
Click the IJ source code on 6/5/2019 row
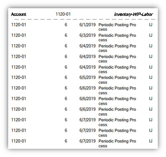pyautogui.click(x=151, y=77)
